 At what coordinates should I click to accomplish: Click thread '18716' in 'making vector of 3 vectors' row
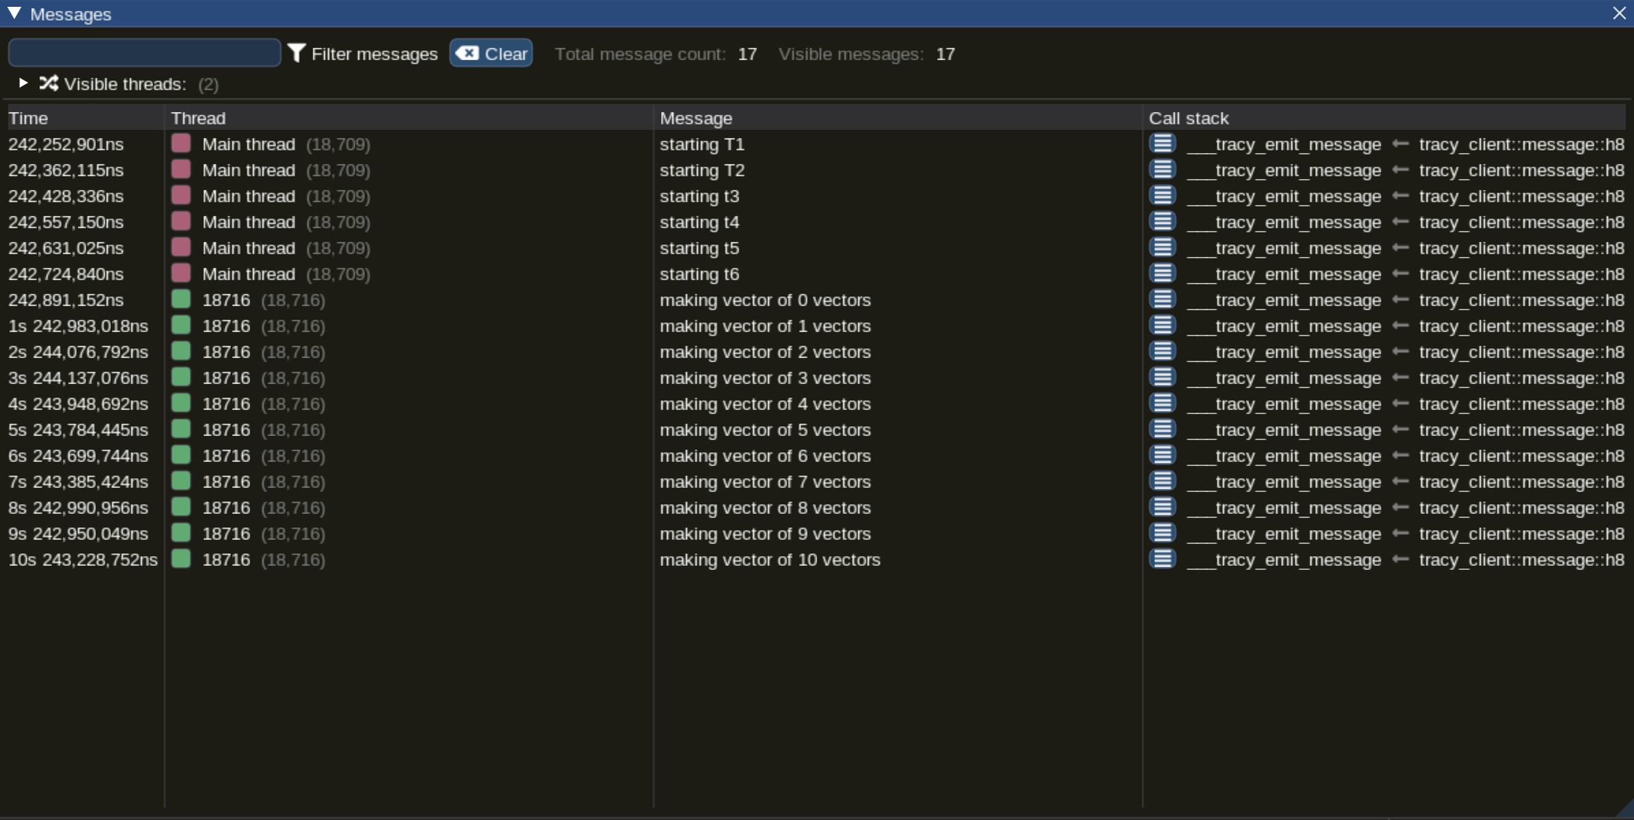point(226,378)
